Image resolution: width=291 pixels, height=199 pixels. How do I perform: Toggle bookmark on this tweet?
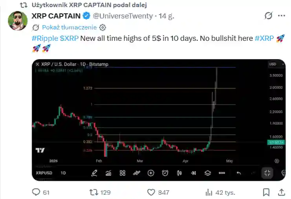pyautogui.click(x=266, y=192)
